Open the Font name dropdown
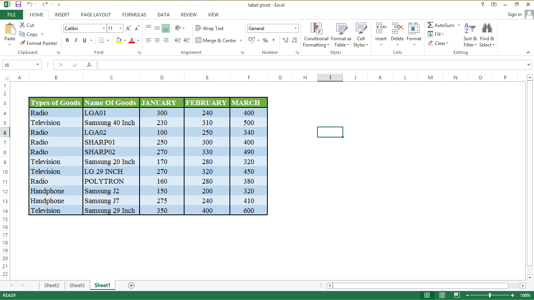Viewport: 534px width, 300px height. pyautogui.click(x=103, y=28)
